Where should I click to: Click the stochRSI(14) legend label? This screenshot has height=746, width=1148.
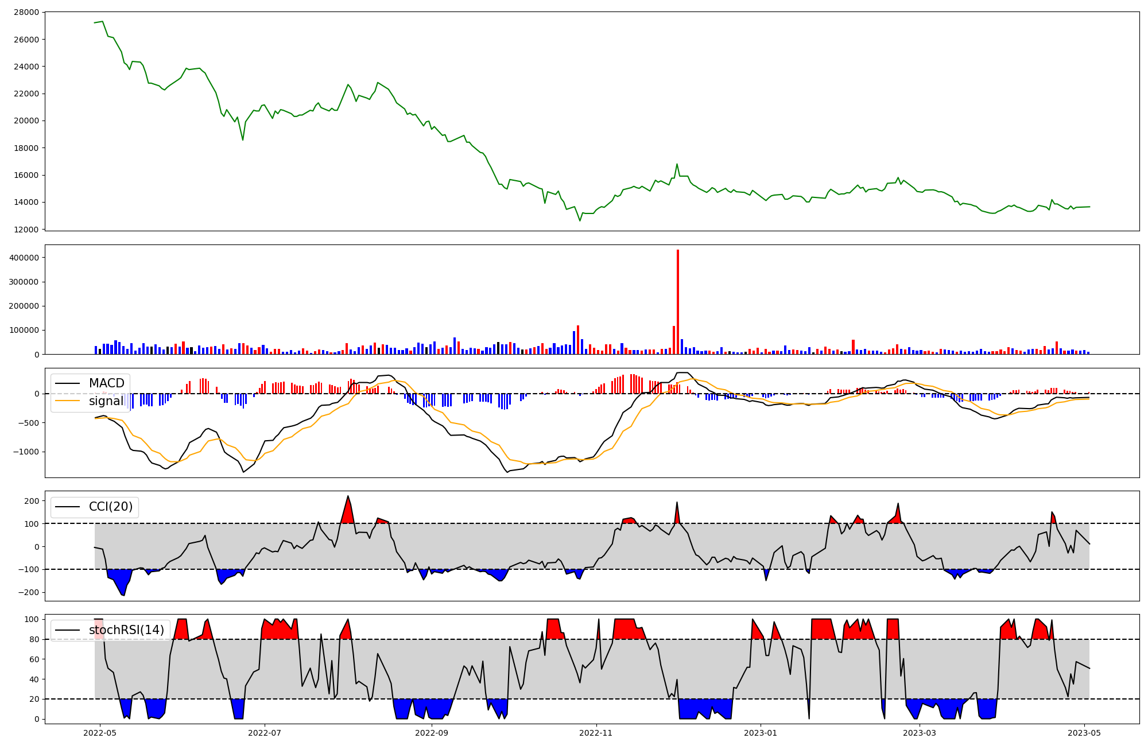pyautogui.click(x=126, y=630)
